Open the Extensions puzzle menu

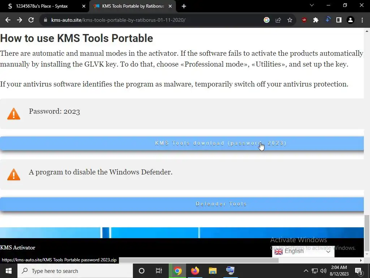click(316, 20)
